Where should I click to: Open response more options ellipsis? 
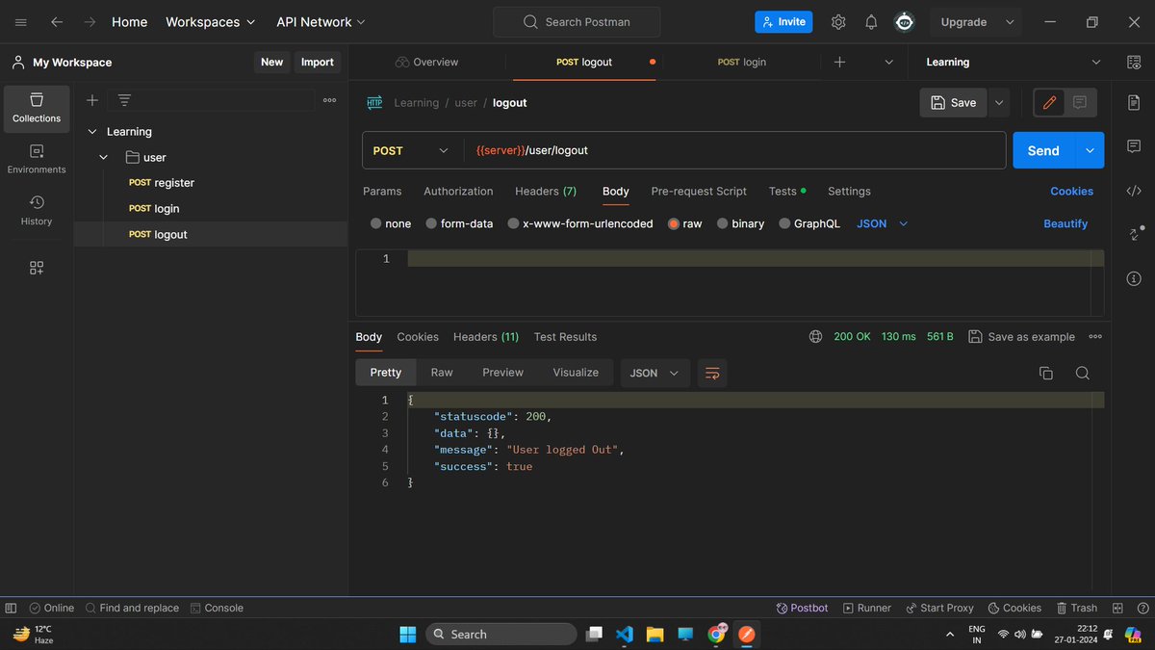(1095, 337)
